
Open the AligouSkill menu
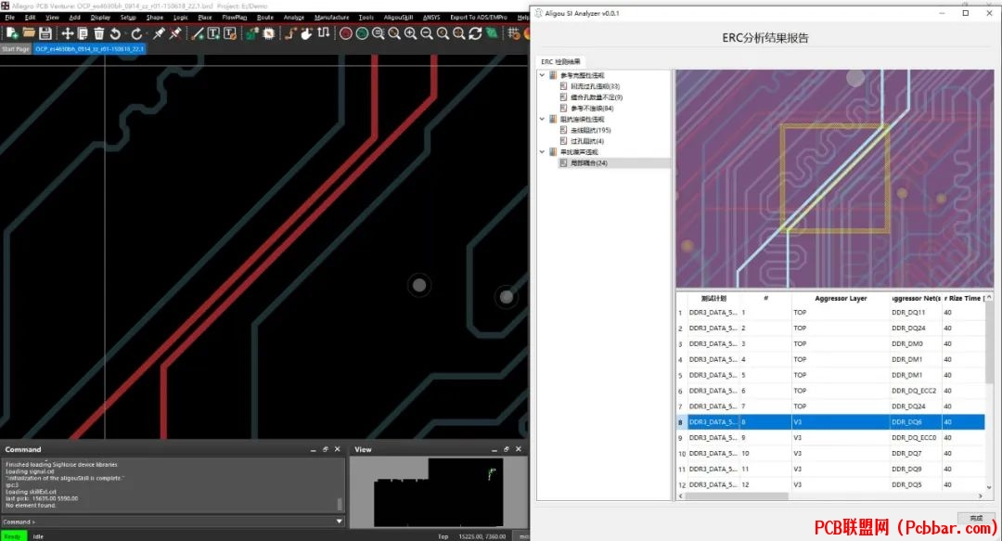pyautogui.click(x=398, y=18)
